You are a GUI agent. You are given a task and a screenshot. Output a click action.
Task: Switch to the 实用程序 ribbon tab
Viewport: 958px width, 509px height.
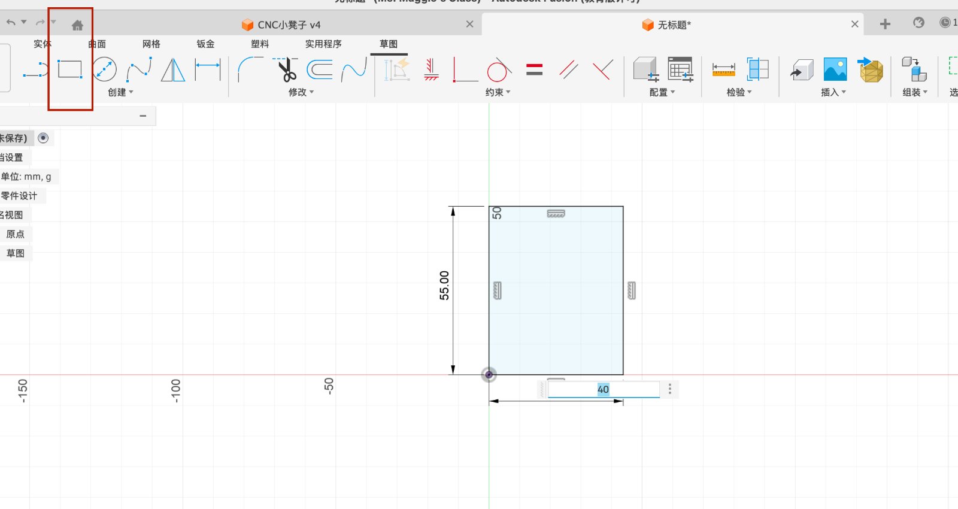pyautogui.click(x=323, y=44)
